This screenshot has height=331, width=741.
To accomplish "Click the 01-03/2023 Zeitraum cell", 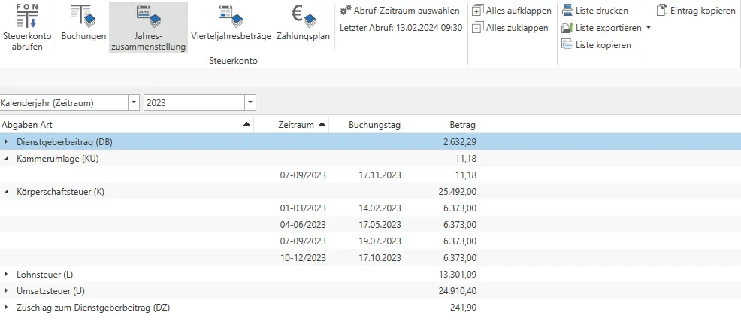I will [x=303, y=208].
